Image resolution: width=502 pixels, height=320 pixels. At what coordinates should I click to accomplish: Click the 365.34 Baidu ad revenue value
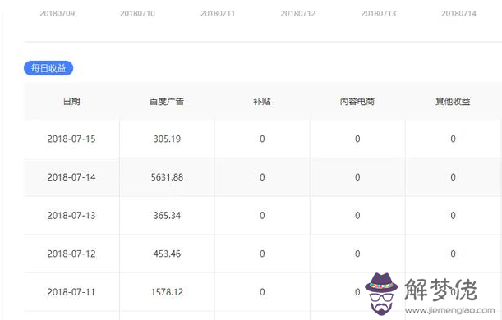(167, 216)
